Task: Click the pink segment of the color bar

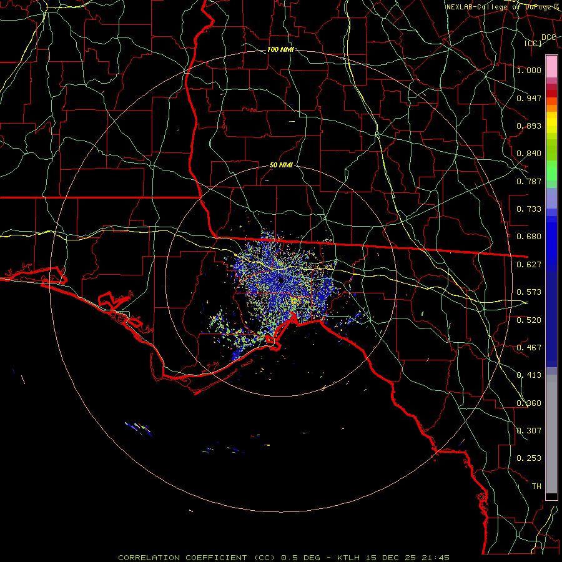Action: 551,66
